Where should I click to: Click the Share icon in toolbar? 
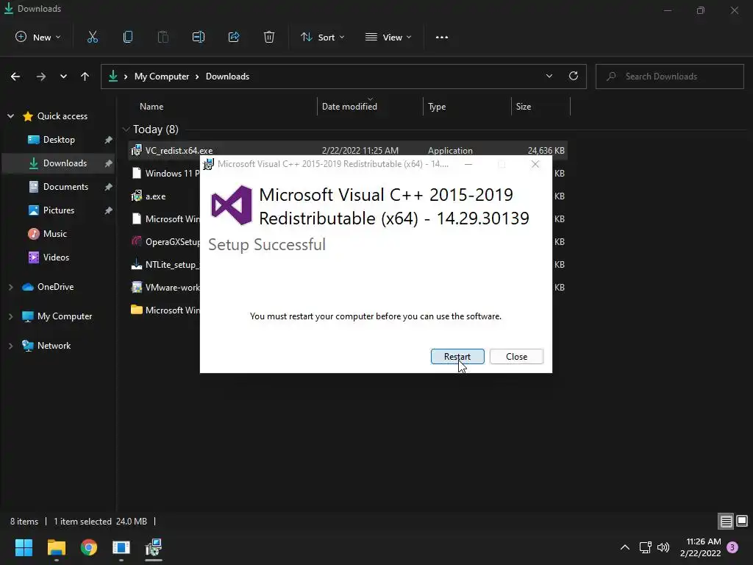[x=234, y=37]
